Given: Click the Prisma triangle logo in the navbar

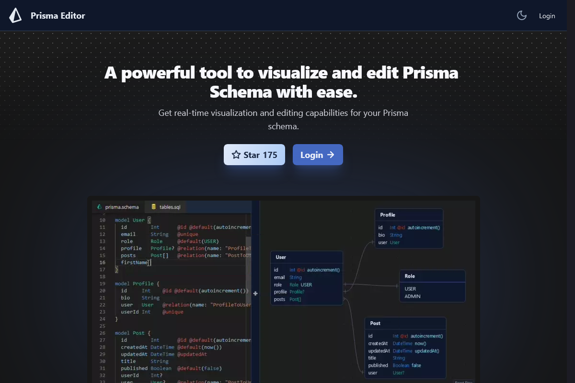Looking at the screenshot, I should pyautogui.click(x=15, y=15).
